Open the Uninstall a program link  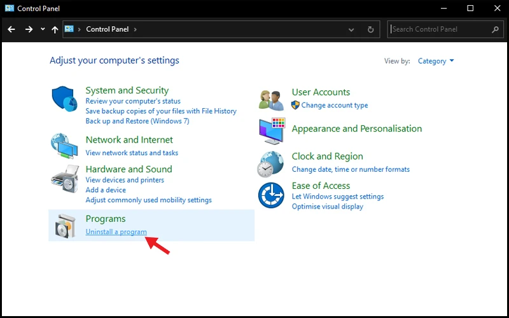point(116,232)
